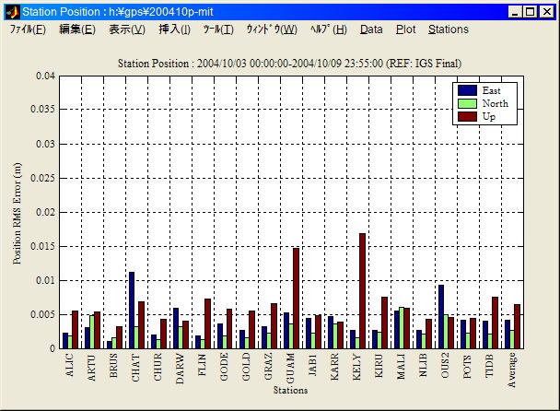This screenshot has width=560, height=411.
Task: Click the blue East legend swatch
Action: click(x=467, y=90)
